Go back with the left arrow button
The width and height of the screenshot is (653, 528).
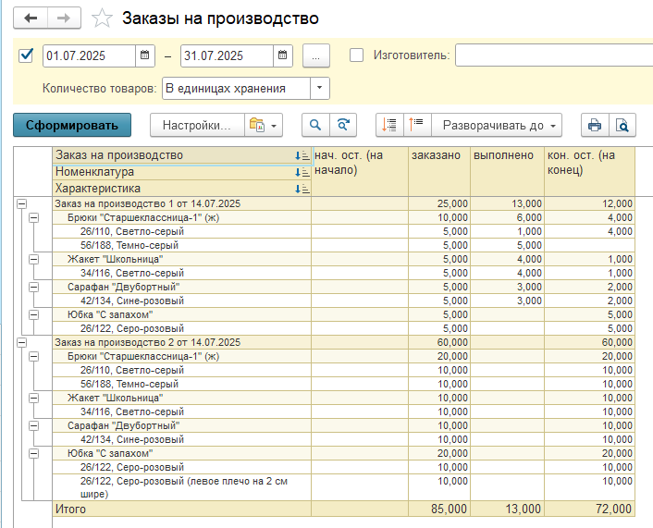(x=31, y=18)
